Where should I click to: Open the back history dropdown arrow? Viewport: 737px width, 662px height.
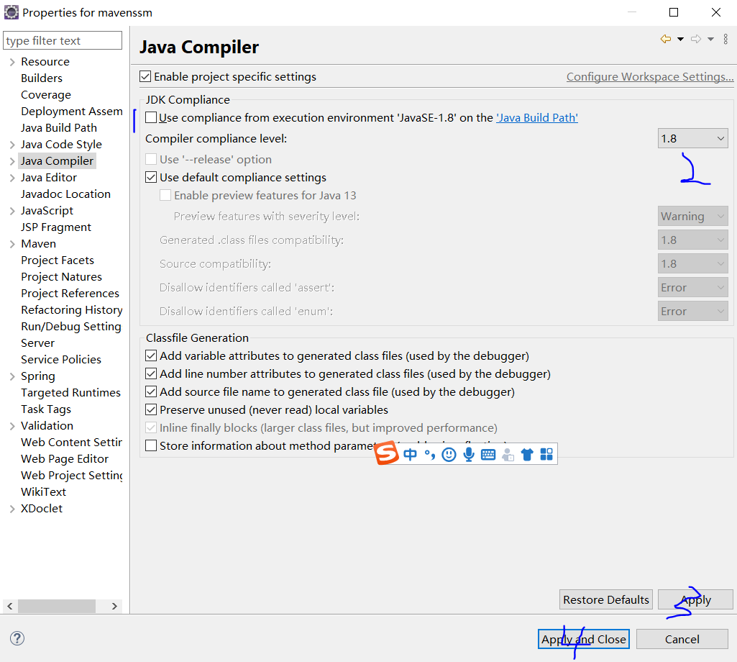click(681, 40)
